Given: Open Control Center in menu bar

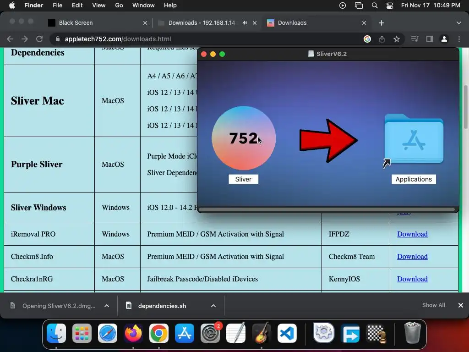Looking at the screenshot, I should point(390,5).
